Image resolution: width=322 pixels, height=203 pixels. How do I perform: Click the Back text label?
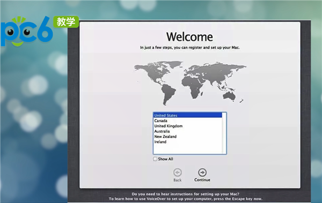coord(178,180)
